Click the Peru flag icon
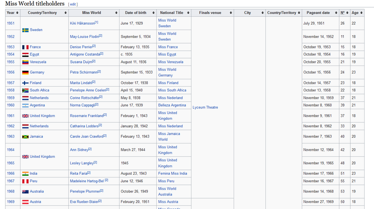The height and width of the screenshot is (209, 374). pyautogui.click(x=25, y=181)
